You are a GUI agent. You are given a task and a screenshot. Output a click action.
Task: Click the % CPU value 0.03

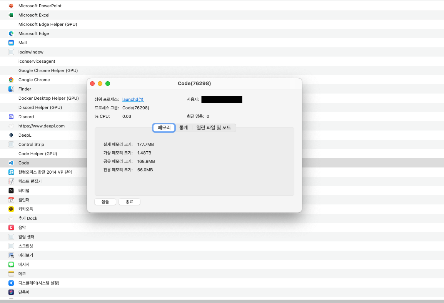pos(127,116)
